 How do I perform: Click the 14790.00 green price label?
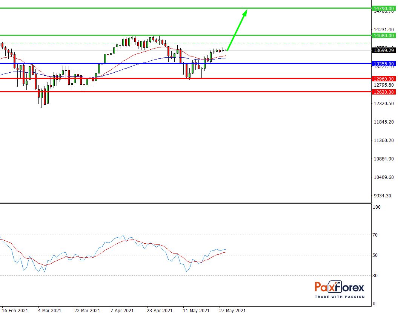(384, 8)
